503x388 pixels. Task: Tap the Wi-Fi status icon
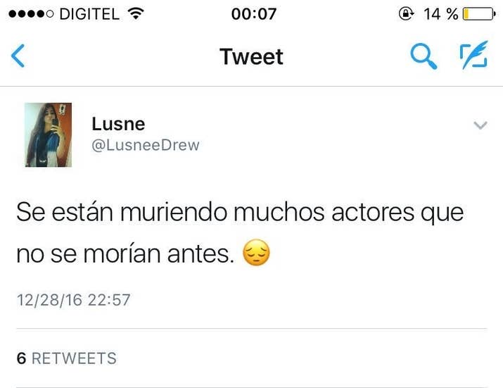coord(136,13)
